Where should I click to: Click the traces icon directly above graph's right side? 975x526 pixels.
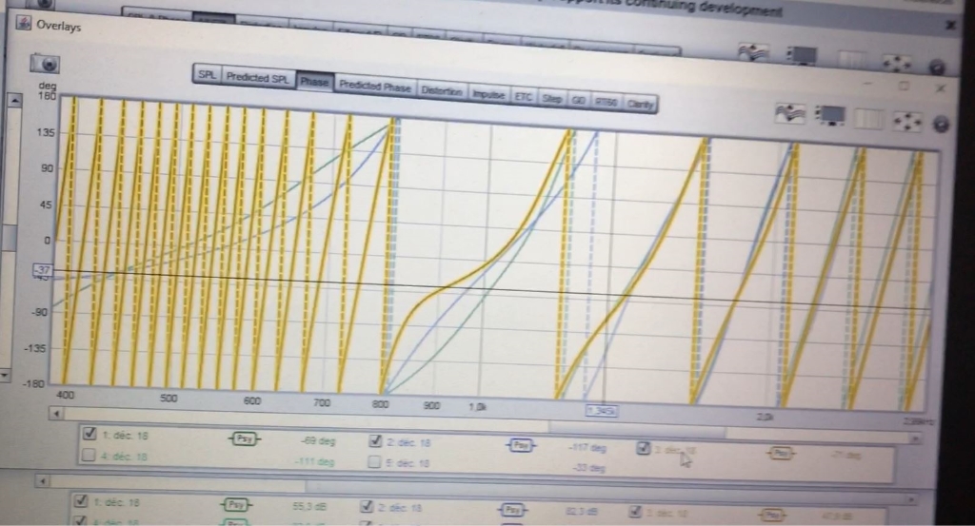point(791,114)
